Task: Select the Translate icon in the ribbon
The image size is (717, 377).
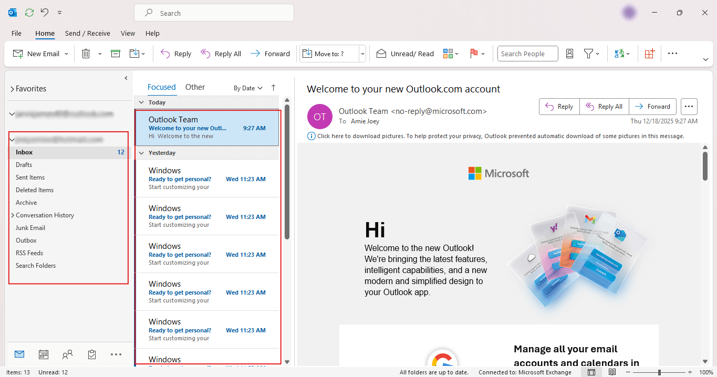Action: point(619,53)
